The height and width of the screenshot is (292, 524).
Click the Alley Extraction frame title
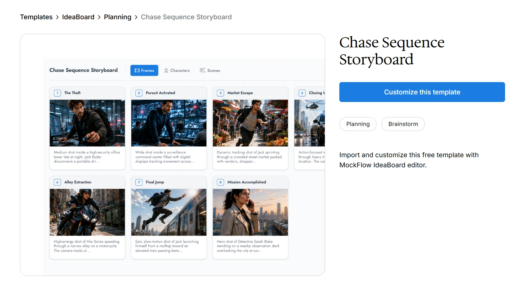click(x=78, y=182)
